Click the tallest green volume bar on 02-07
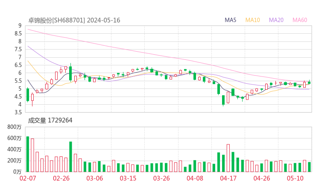 pos(28,154)
